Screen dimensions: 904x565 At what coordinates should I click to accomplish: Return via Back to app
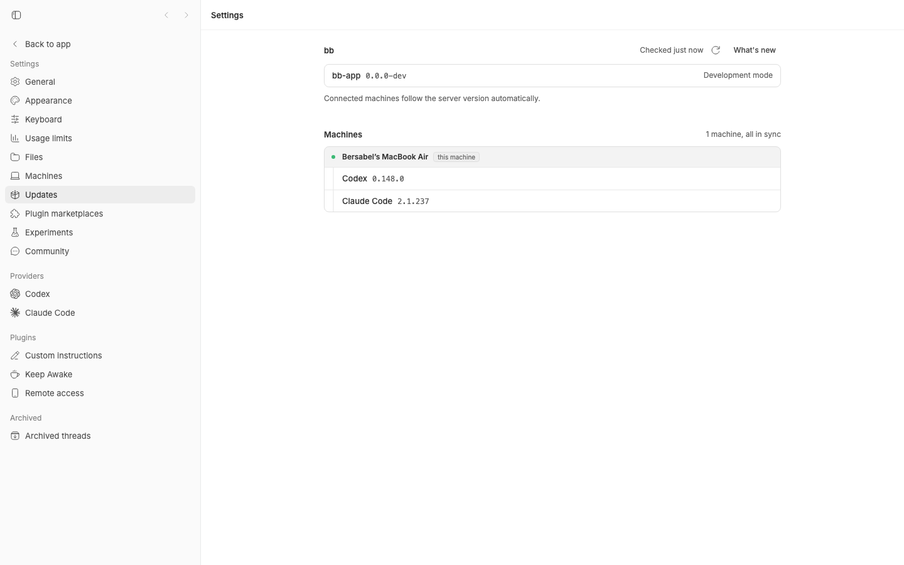coord(100,44)
